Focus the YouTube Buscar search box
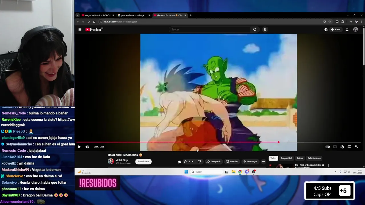This screenshot has height=205, width=365. click(x=210, y=30)
